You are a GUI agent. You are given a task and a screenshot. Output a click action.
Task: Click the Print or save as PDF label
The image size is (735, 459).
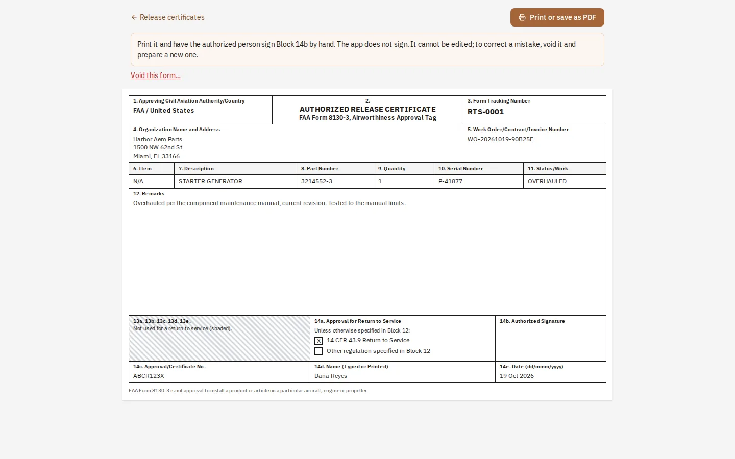pos(563,17)
